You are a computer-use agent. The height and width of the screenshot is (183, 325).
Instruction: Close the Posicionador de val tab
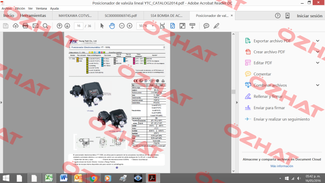[x=232, y=16]
